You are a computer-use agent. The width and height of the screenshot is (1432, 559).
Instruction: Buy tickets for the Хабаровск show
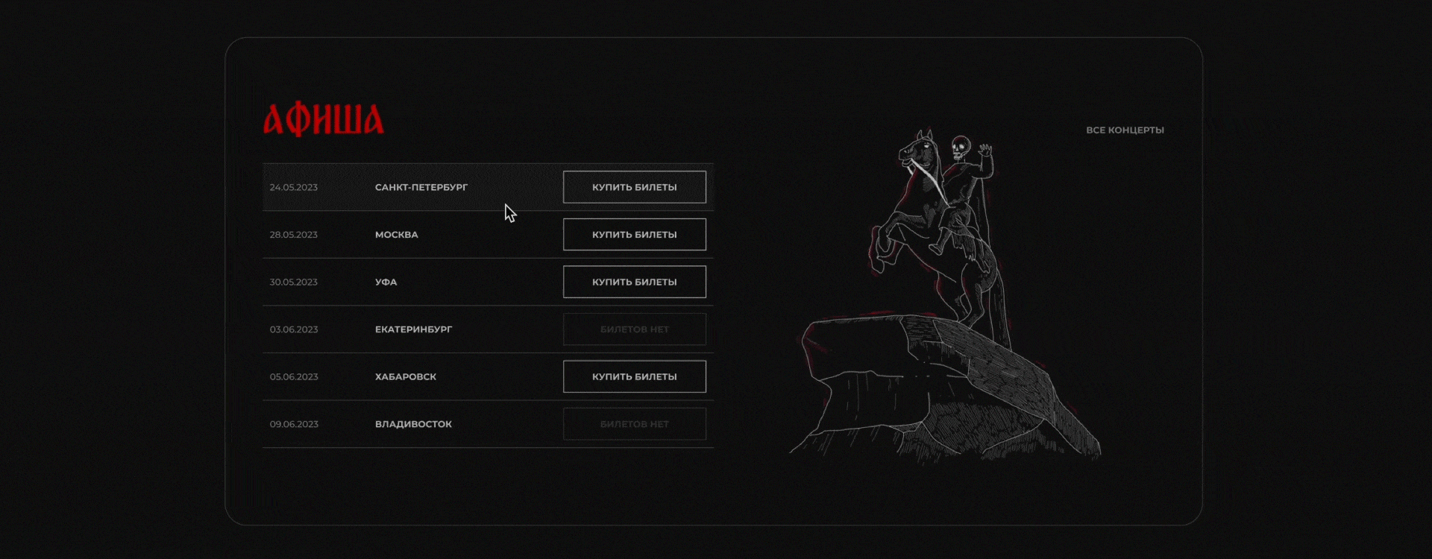pyautogui.click(x=634, y=376)
